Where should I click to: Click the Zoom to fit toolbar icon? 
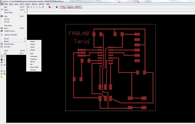pyautogui.click(x=28, y=7)
